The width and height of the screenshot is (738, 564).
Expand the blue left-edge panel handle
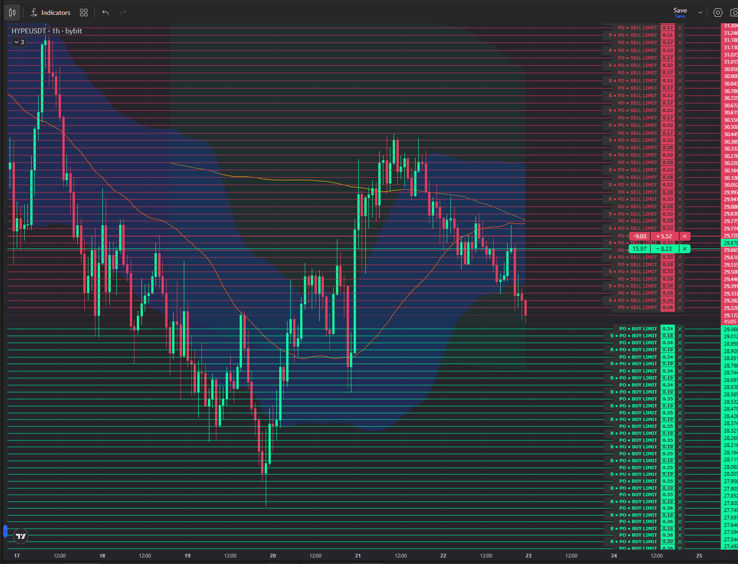(5, 531)
